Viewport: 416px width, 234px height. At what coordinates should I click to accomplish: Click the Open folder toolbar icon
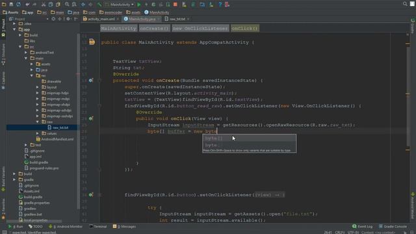pos(4,5)
